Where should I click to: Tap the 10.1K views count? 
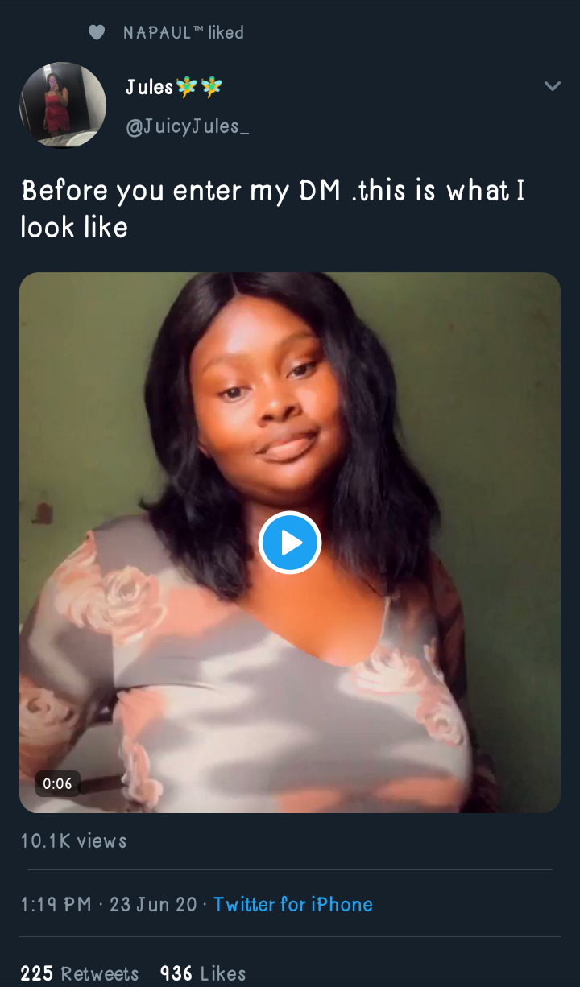point(74,841)
